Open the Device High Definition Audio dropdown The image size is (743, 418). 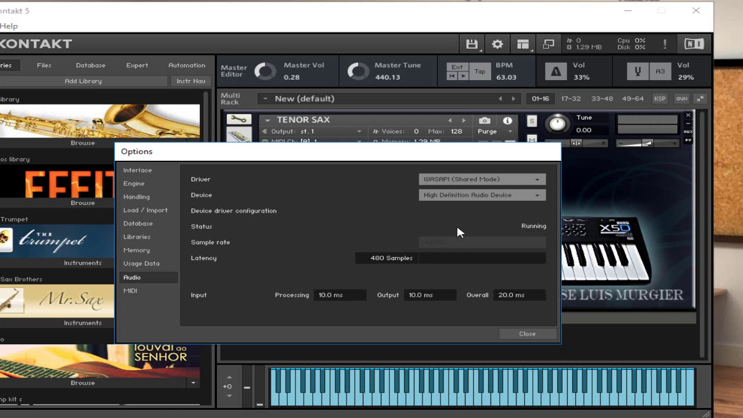pos(482,195)
